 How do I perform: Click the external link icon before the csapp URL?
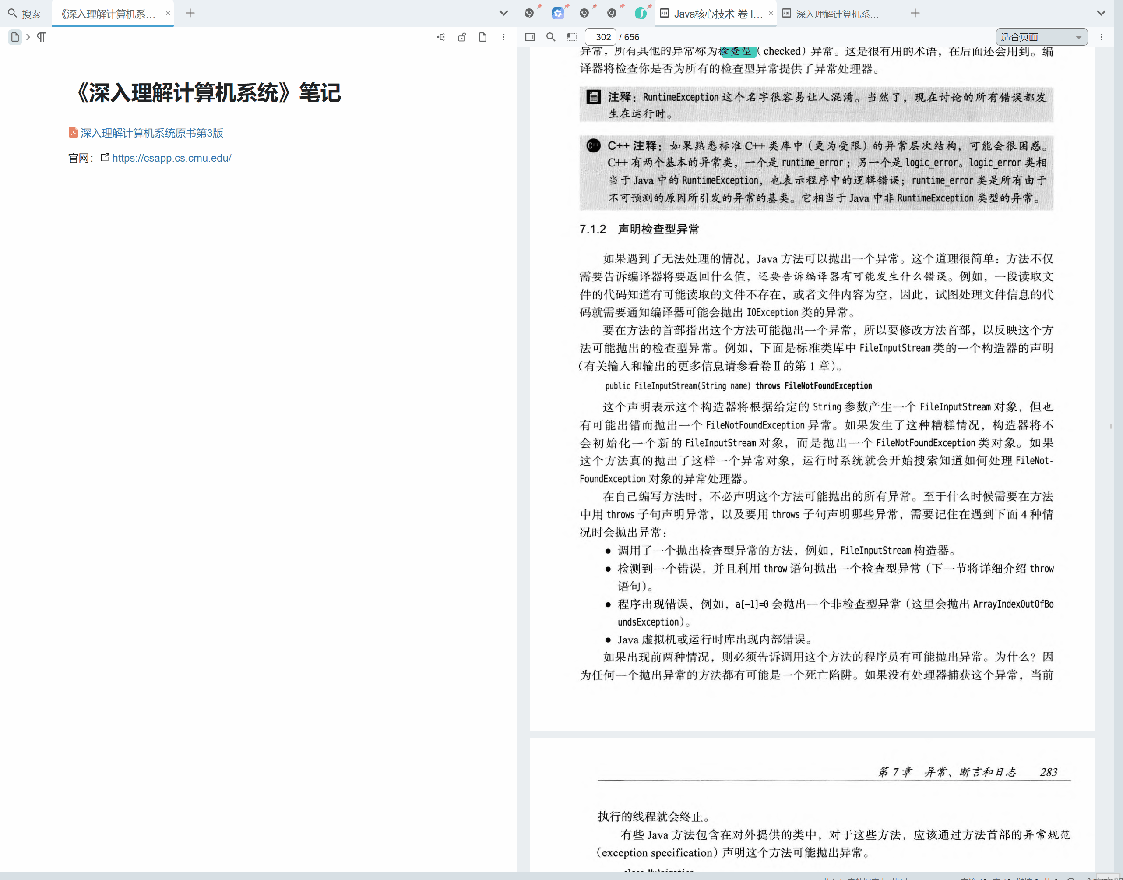105,158
